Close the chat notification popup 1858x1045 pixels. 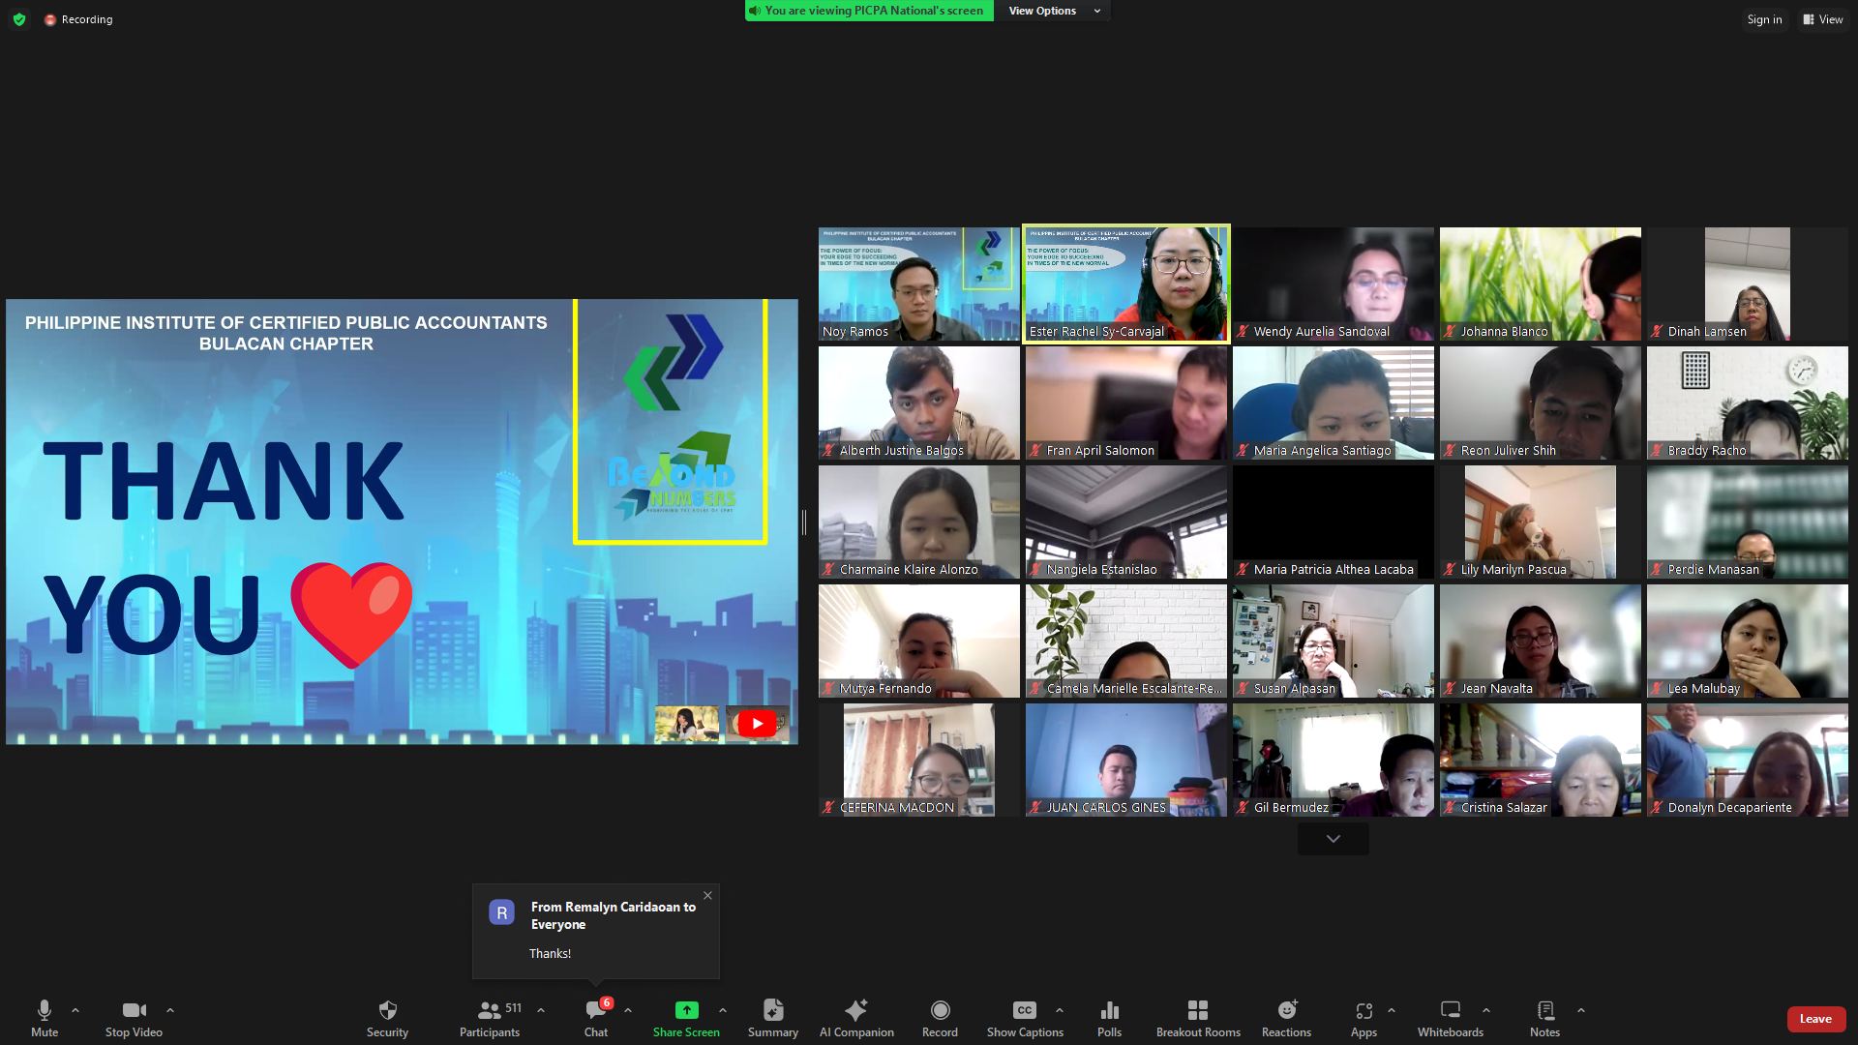click(x=707, y=895)
